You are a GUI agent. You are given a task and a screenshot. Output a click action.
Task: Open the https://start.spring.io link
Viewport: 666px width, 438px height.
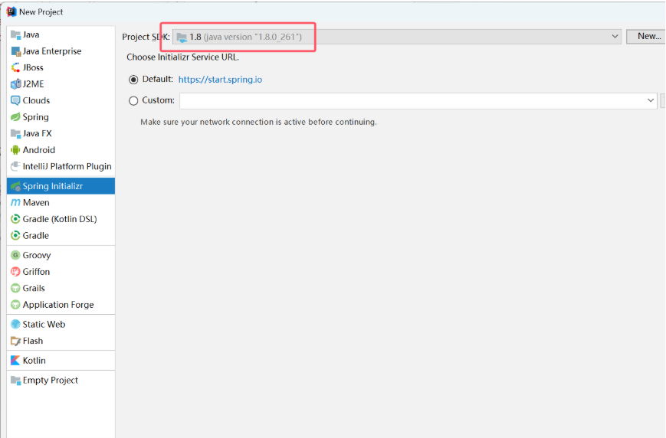220,80
